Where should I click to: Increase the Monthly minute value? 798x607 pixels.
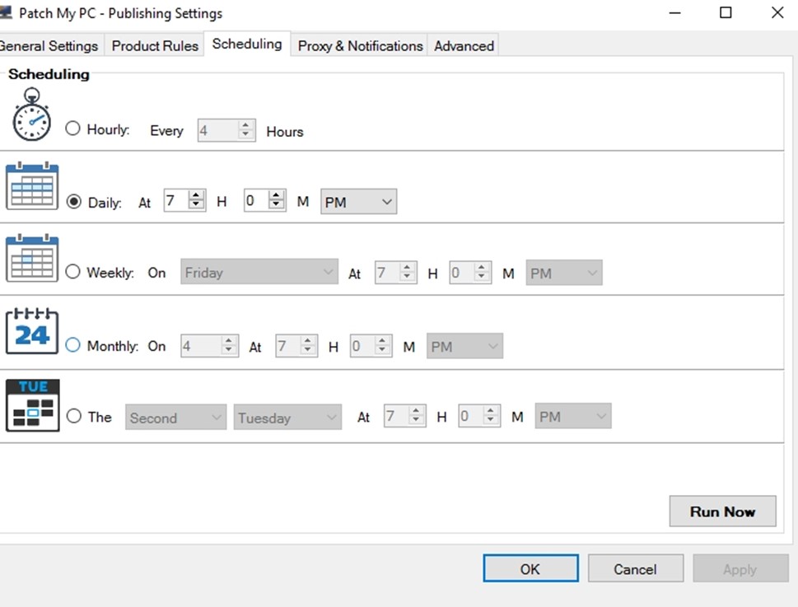click(382, 340)
